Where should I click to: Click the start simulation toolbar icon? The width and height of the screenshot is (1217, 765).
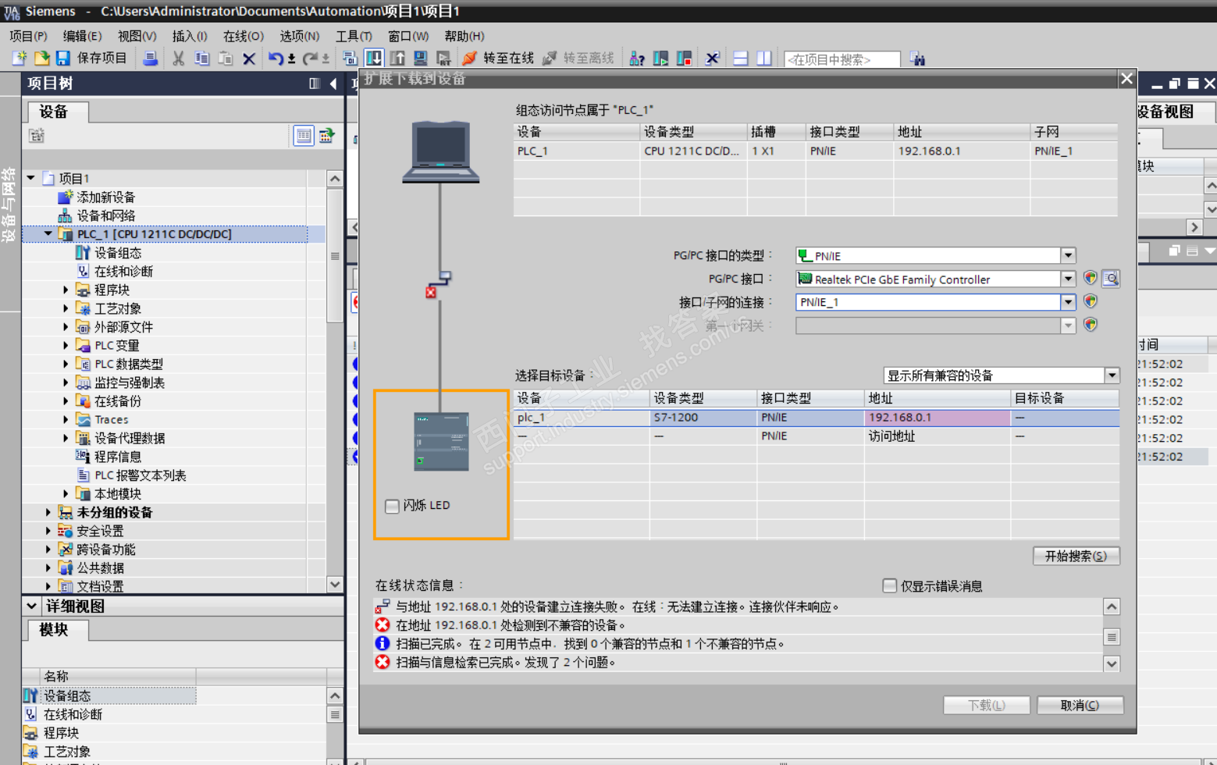click(420, 59)
